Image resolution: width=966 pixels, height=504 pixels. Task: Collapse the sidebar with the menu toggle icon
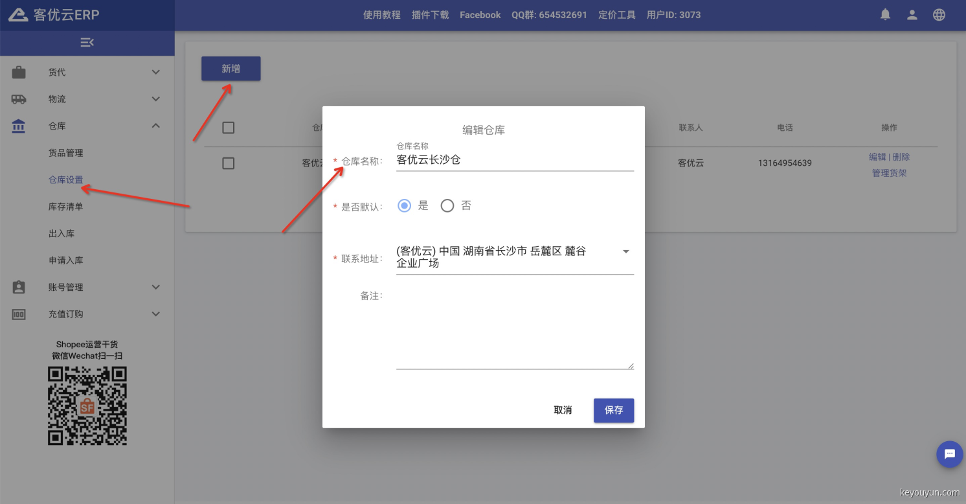[x=87, y=42]
